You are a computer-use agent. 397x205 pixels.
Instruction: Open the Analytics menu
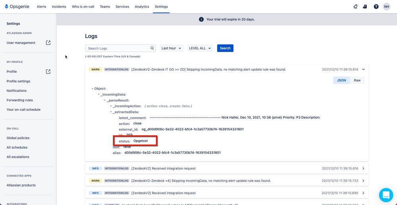142,7
